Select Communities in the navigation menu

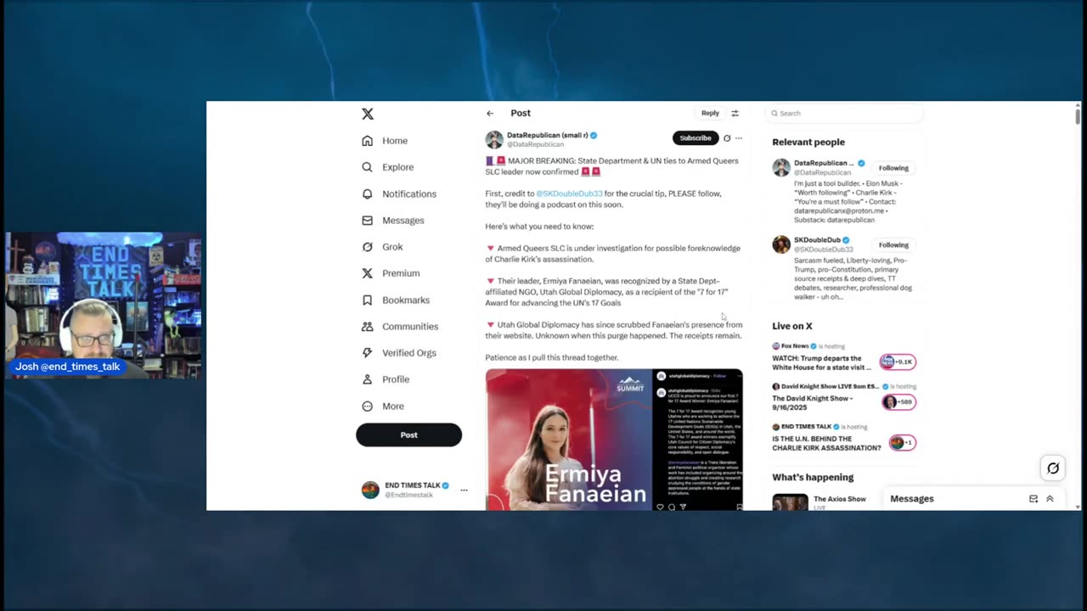tap(410, 326)
